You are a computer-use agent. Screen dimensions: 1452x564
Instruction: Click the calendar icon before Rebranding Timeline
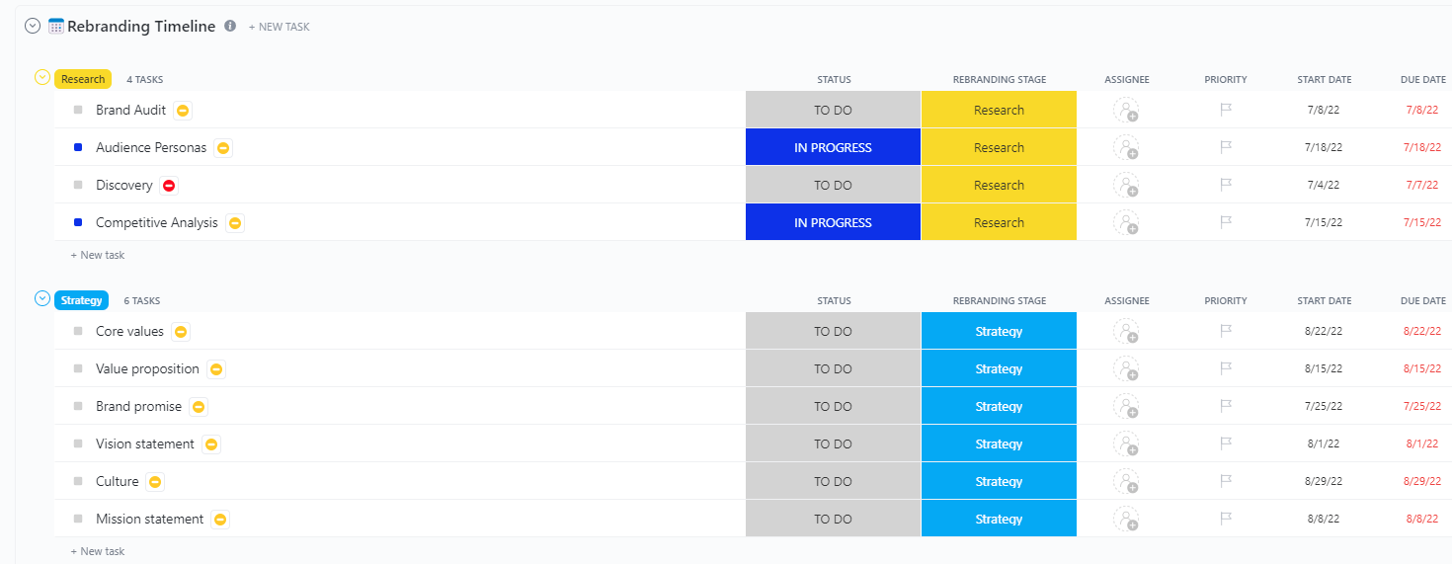(x=56, y=27)
